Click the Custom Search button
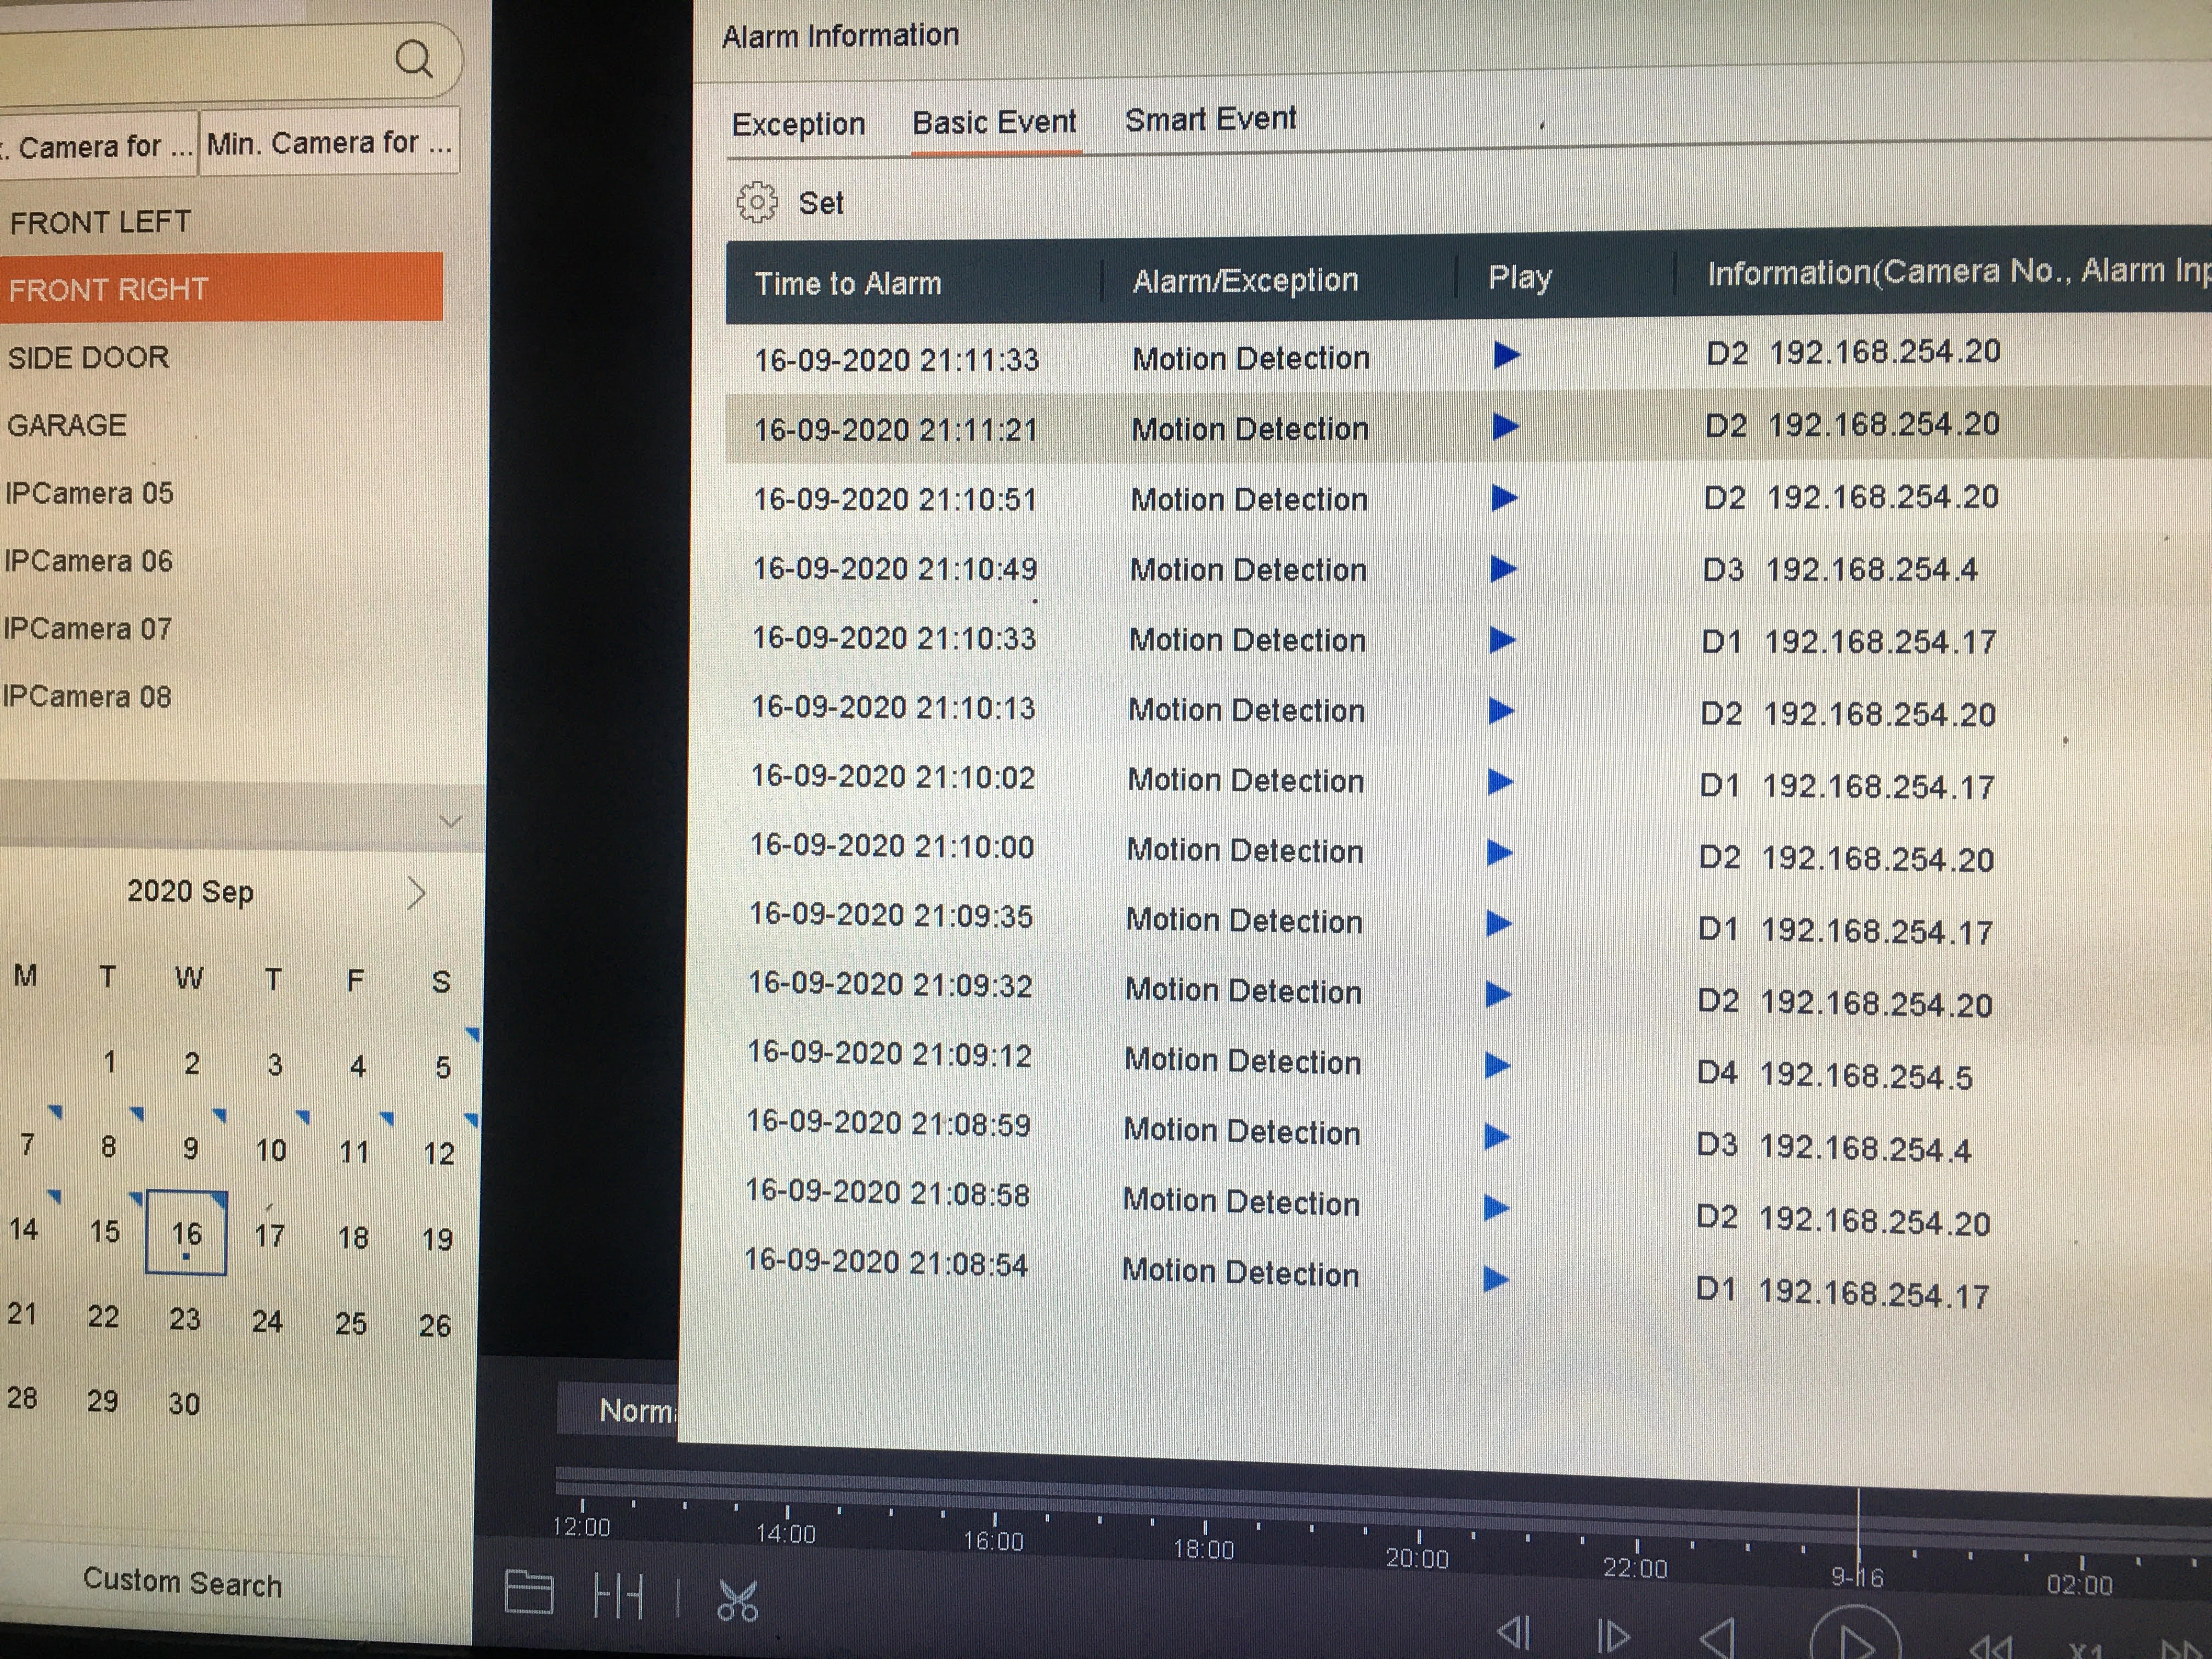Image resolution: width=2212 pixels, height=1659 pixels. (x=182, y=1583)
